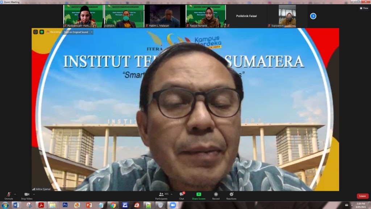Show next participants with blue arrow
The height and width of the screenshot is (209, 371).
click(x=313, y=16)
